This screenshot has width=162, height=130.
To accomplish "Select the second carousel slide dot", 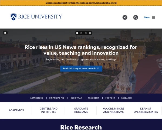I will 82,33.
